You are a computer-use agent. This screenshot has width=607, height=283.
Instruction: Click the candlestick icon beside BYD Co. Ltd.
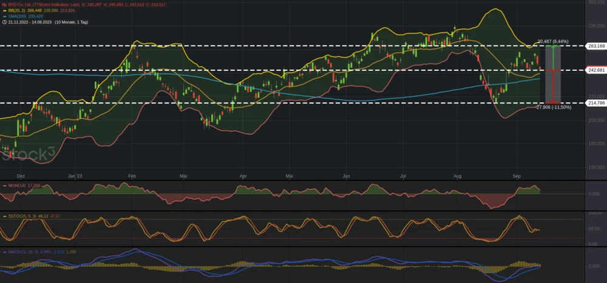coord(4,4)
